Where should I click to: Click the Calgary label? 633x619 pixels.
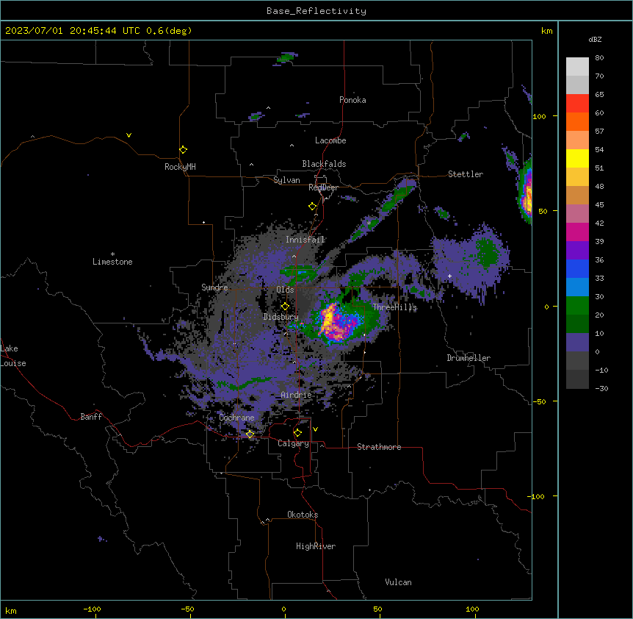point(293,443)
